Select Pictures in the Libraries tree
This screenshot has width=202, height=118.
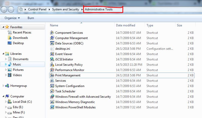[18, 70]
